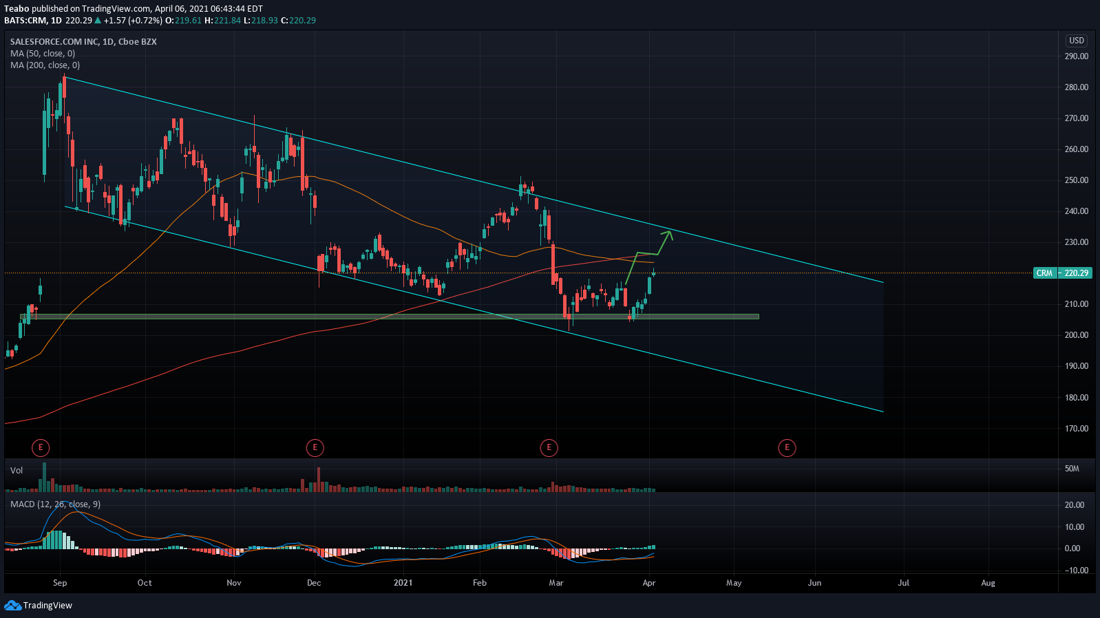Image resolution: width=1100 pixels, height=618 pixels.
Task: Click the March earnings marker E
Action: [x=549, y=448]
